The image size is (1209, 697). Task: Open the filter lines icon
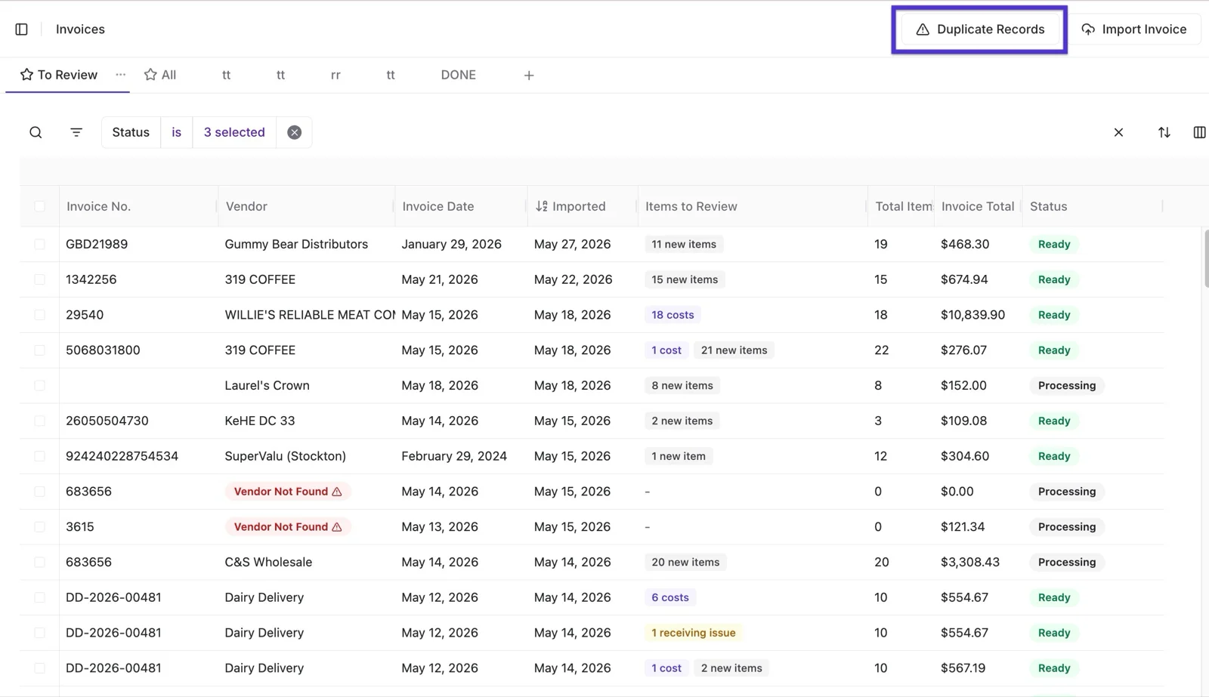pyautogui.click(x=76, y=132)
